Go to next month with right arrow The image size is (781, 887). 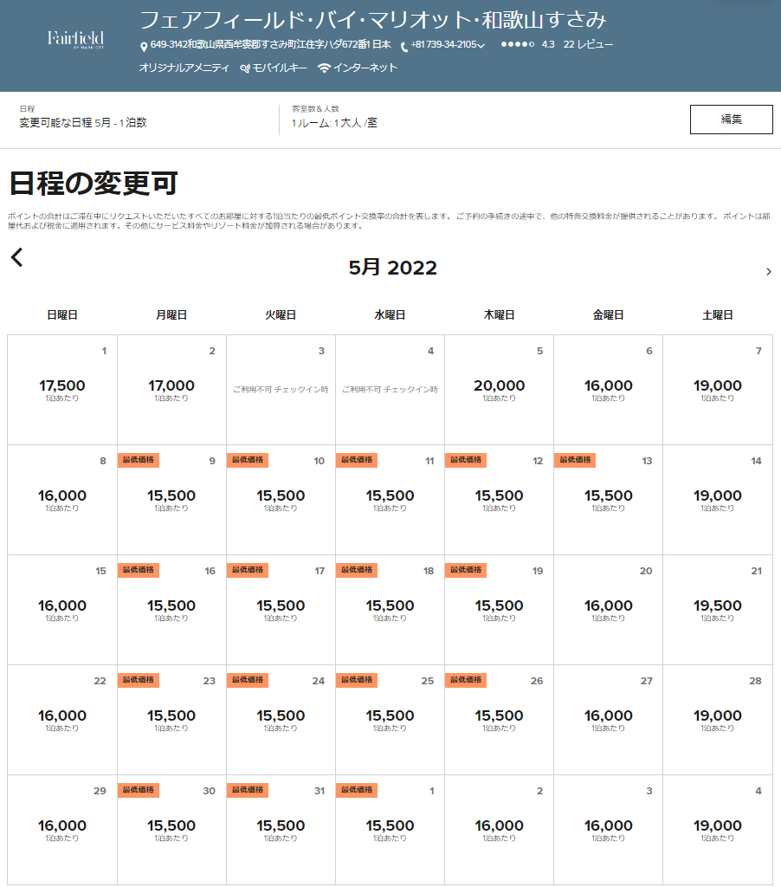coord(768,272)
